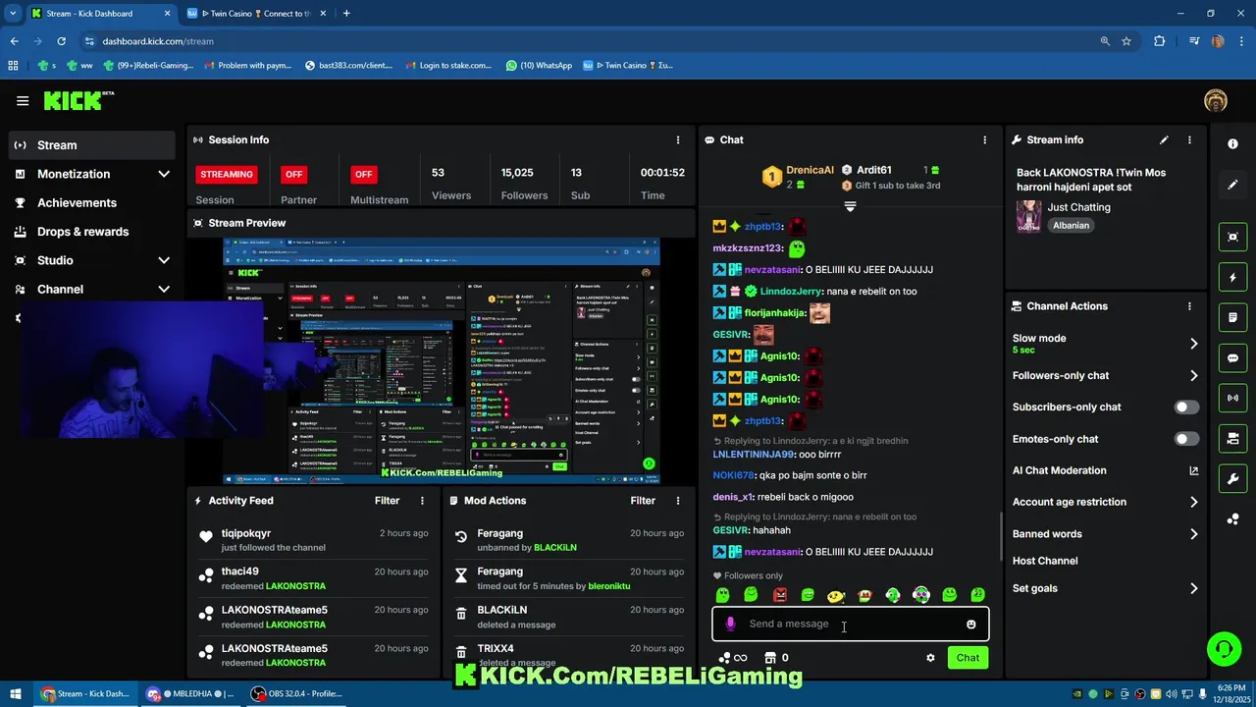Image resolution: width=1256 pixels, height=707 pixels.
Task: Open chat settings gear icon
Action: pos(930,658)
